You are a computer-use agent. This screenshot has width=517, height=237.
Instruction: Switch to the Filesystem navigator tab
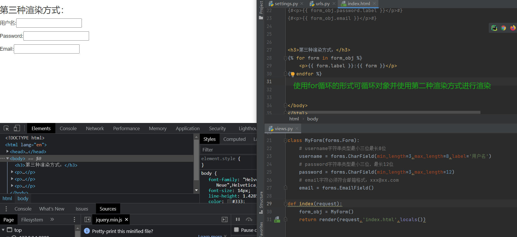click(x=32, y=220)
